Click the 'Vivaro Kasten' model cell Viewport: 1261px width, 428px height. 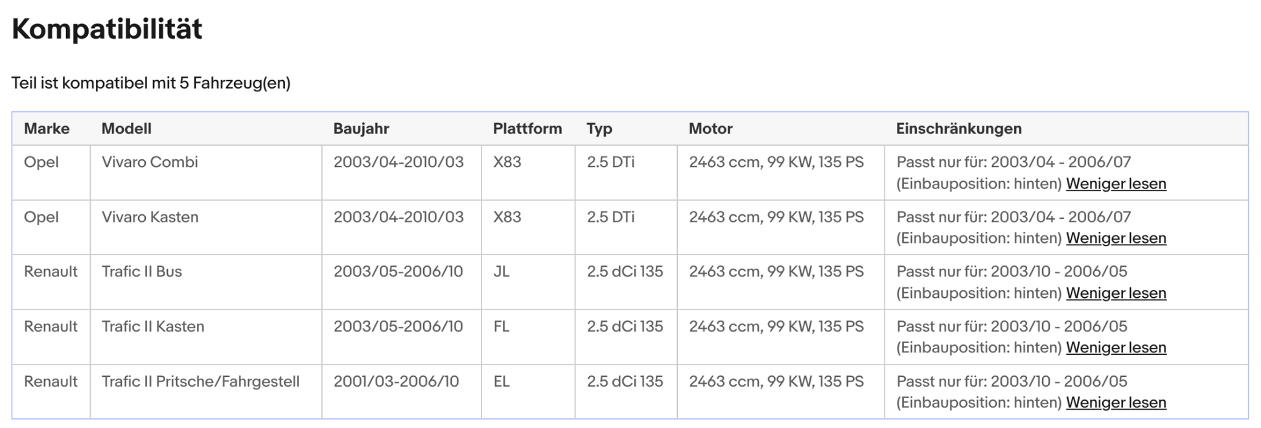tap(150, 217)
